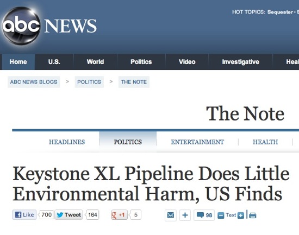Open the World menu item
Viewport: 299px width, 235px height.
pos(95,62)
